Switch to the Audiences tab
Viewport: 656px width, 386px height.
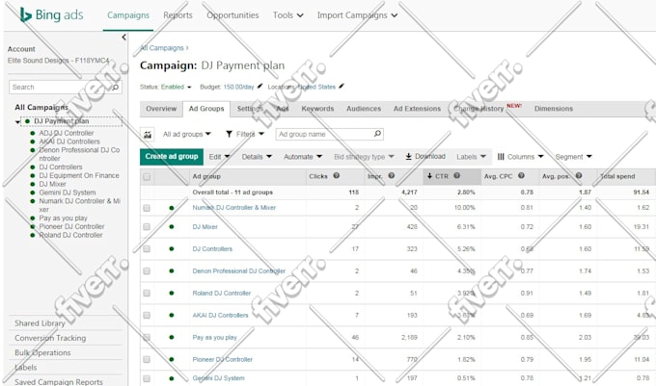click(x=364, y=109)
